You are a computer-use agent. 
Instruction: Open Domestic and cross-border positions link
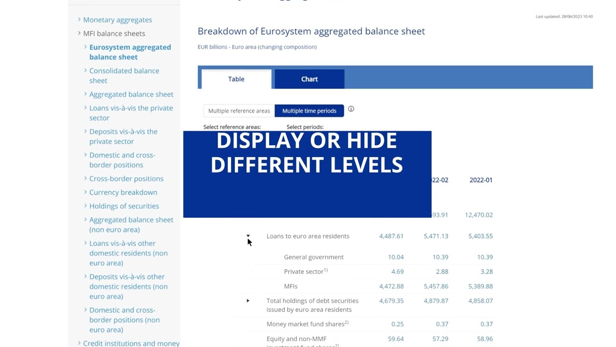point(122,160)
